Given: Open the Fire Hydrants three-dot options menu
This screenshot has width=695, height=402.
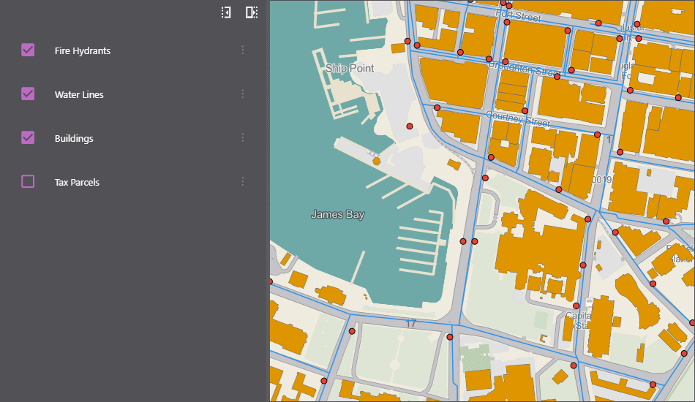Looking at the screenshot, I should [243, 50].
